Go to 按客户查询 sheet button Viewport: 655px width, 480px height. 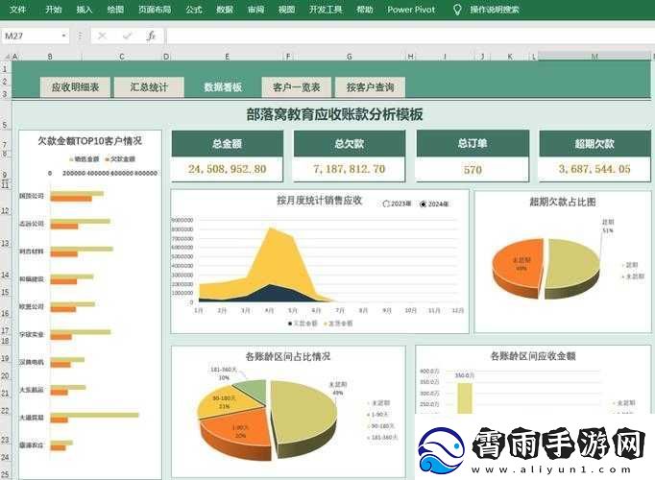tap(370, 87)
